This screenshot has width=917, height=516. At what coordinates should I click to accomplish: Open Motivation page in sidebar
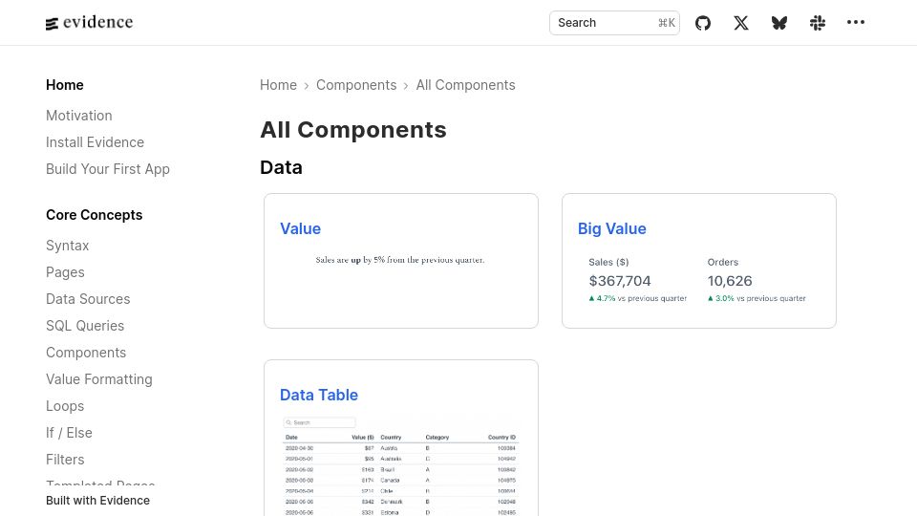pos(79,116)
